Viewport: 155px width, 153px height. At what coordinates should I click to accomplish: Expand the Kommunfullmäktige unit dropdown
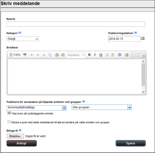click(x=37, y=108)
